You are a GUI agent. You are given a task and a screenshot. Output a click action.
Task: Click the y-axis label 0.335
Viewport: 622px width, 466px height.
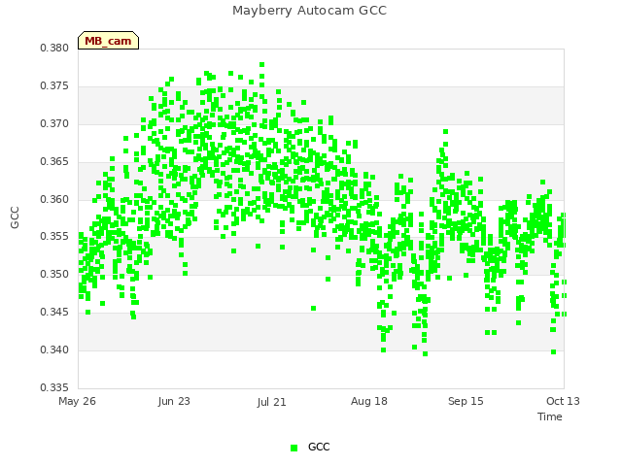pyautogui.click(x=54, y=387)
